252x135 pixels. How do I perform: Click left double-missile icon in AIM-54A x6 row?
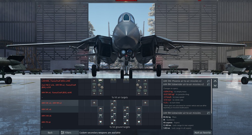pyautogui.click(x=113, y=116)
